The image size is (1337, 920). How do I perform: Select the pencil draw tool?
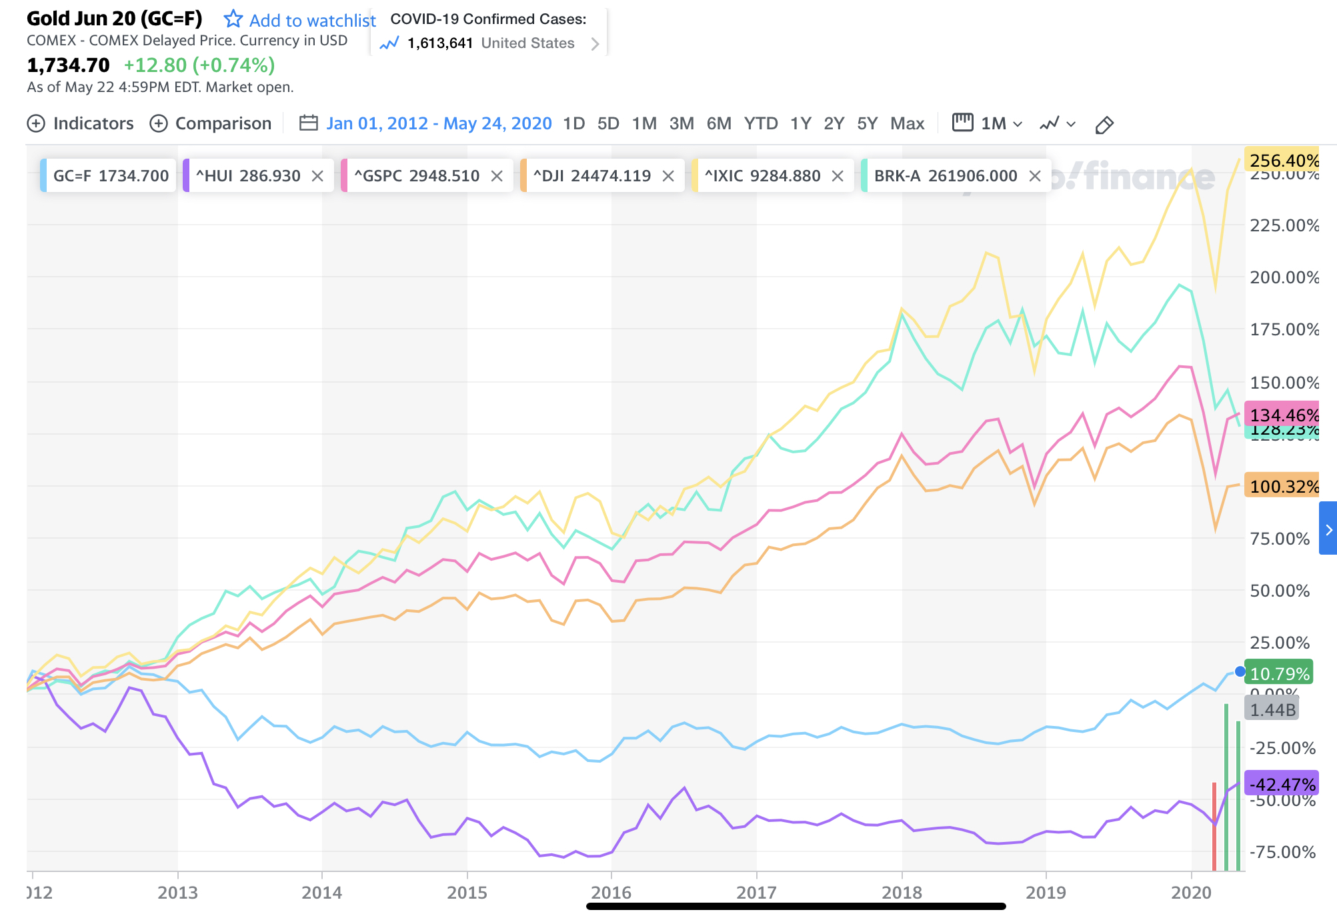1104,125
